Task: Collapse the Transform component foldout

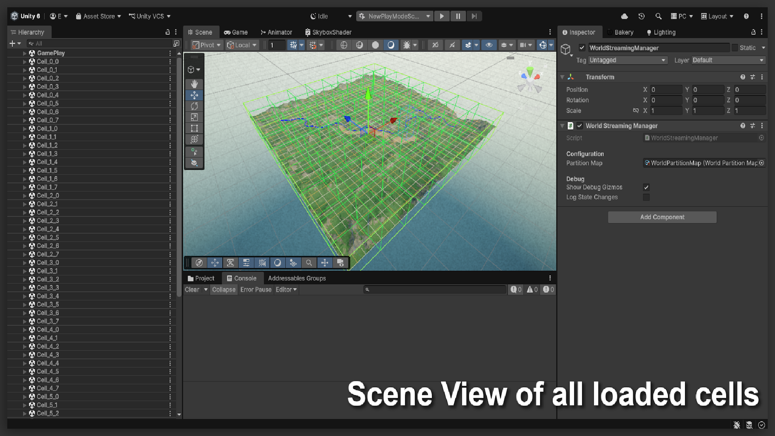Action: pos(562,77)
